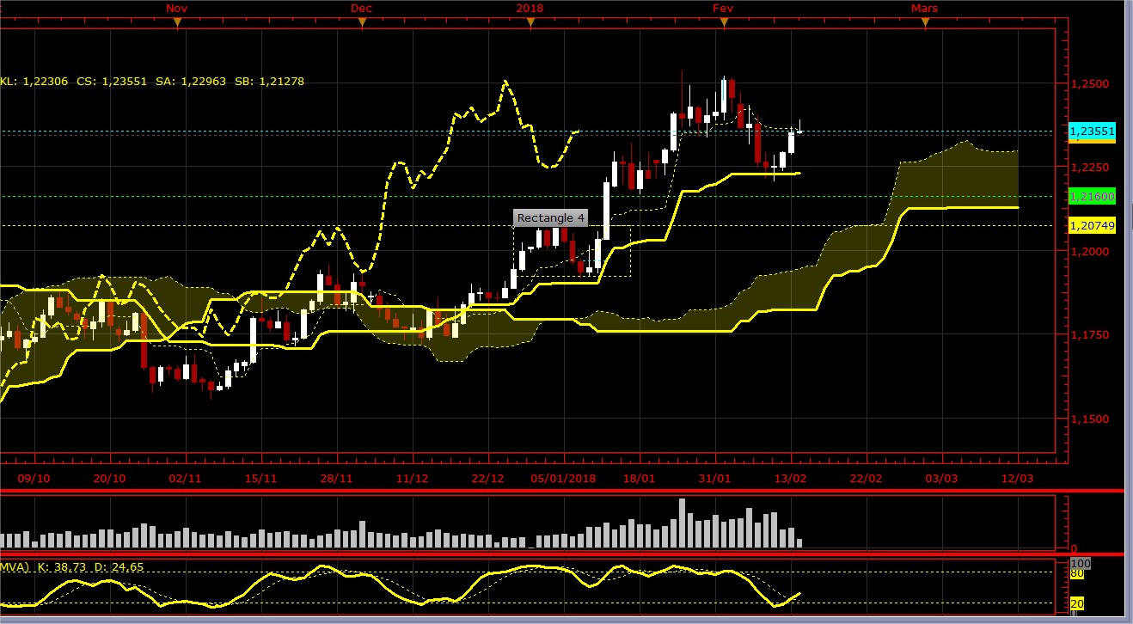The image size is (1133, 624).
Task: Click the orange triangle marker under Nov
Action: click(177, 23)
